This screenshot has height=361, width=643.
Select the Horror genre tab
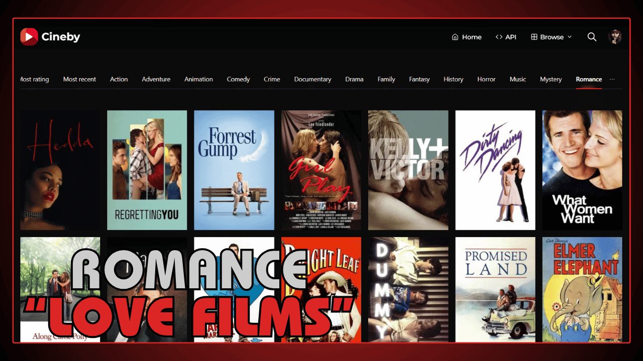pyautogui.click(x=486, y=79)
